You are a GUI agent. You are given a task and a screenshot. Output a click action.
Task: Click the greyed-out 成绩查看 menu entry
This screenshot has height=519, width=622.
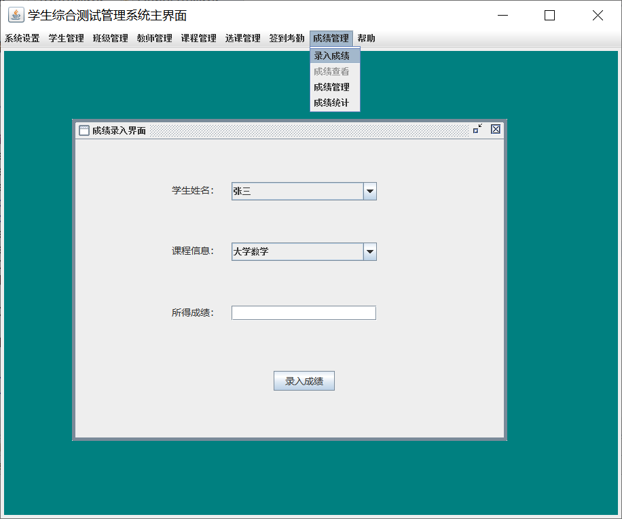click(335, 71)
